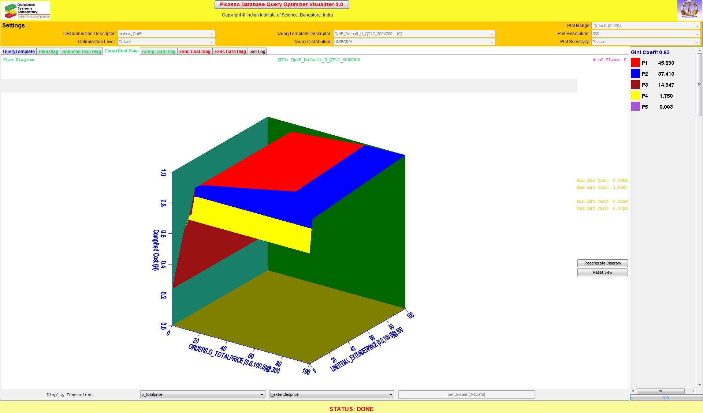Open the o_totalprice display dimension dropdown

[202, 394]
